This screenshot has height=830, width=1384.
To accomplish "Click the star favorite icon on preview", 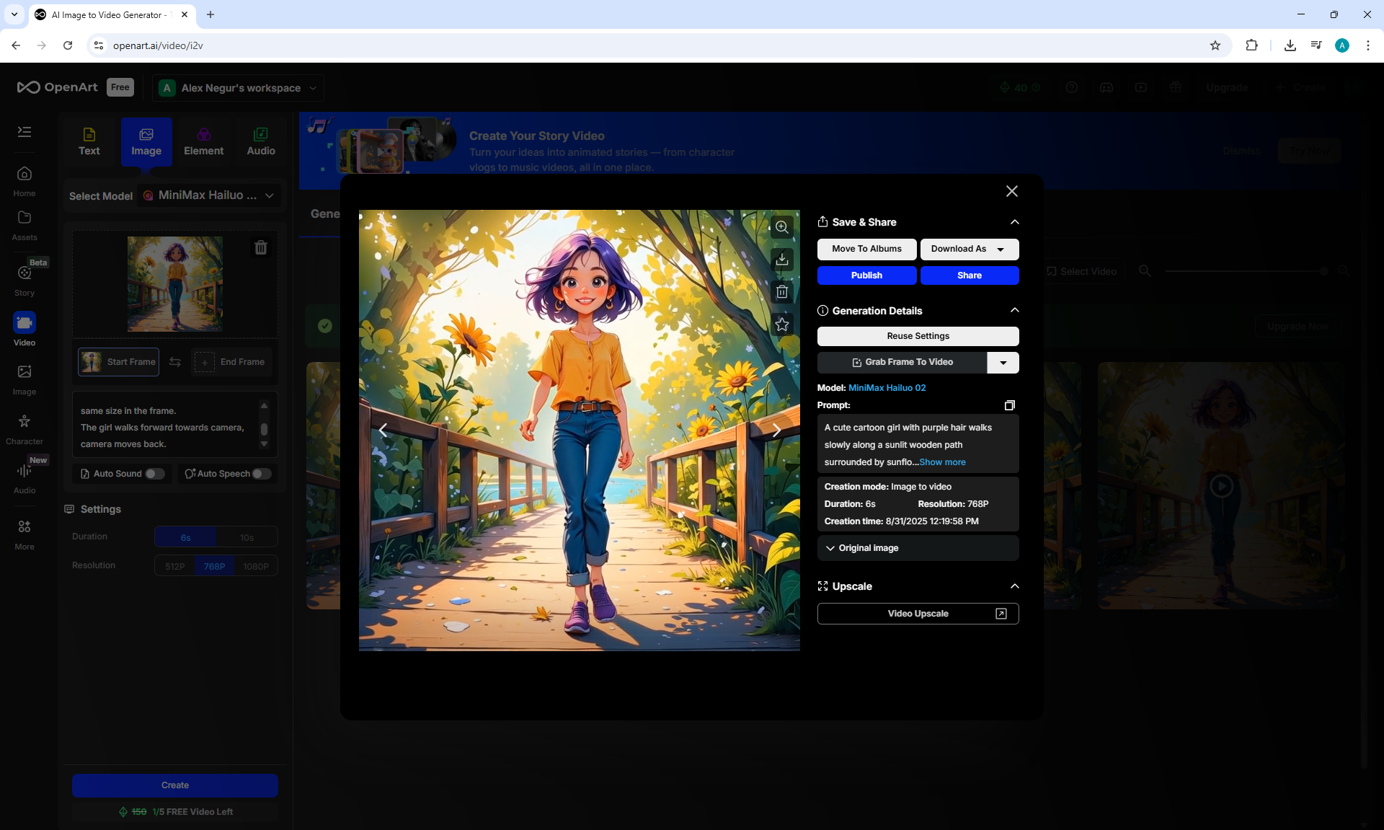I will pos(782,325).
